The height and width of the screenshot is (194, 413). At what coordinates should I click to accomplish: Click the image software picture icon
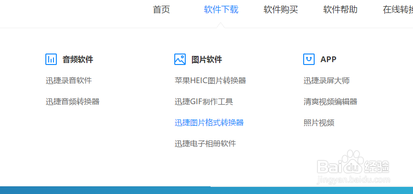click(x=180, y=59)
